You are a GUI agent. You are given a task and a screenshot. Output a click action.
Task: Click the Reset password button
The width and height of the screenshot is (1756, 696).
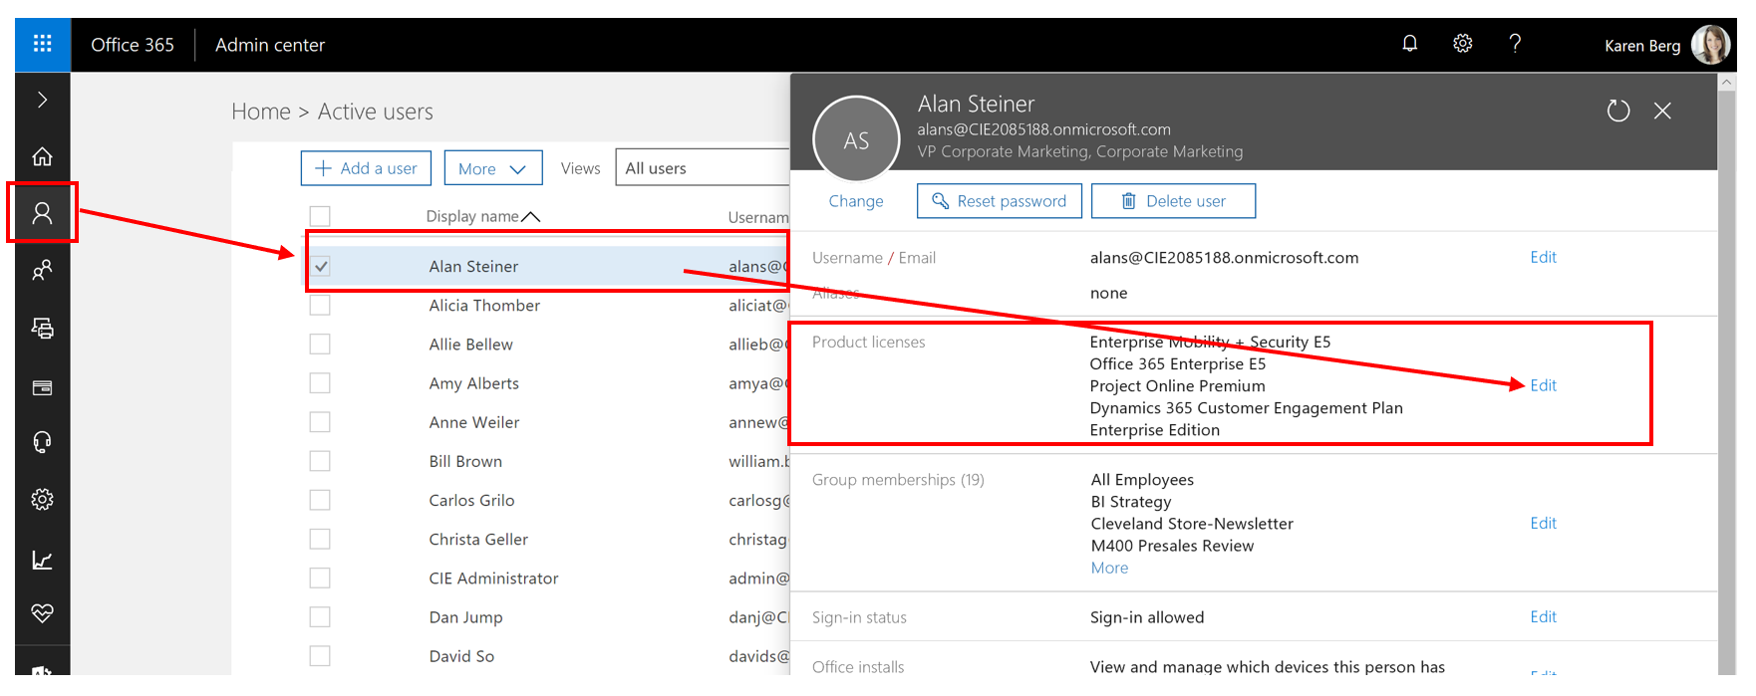pos(999,201)
